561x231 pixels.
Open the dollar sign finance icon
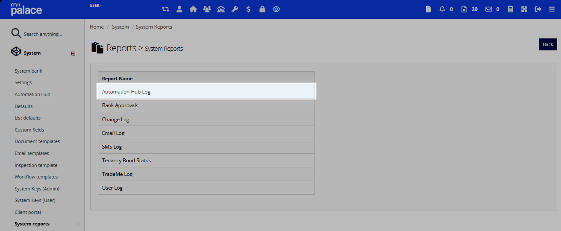coord(248,9)
